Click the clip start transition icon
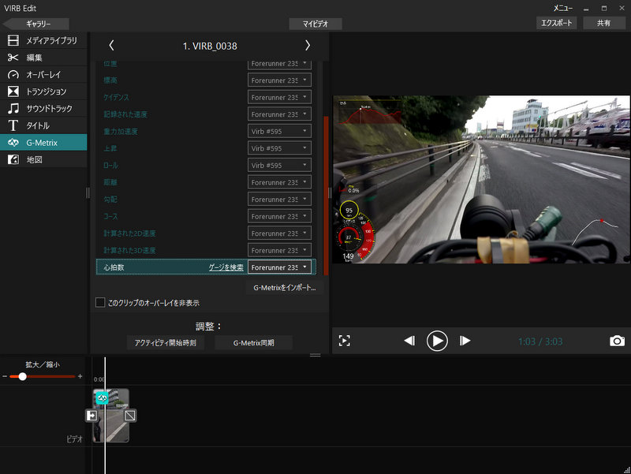Screen dimensions: 631x474 pos(91,416)
